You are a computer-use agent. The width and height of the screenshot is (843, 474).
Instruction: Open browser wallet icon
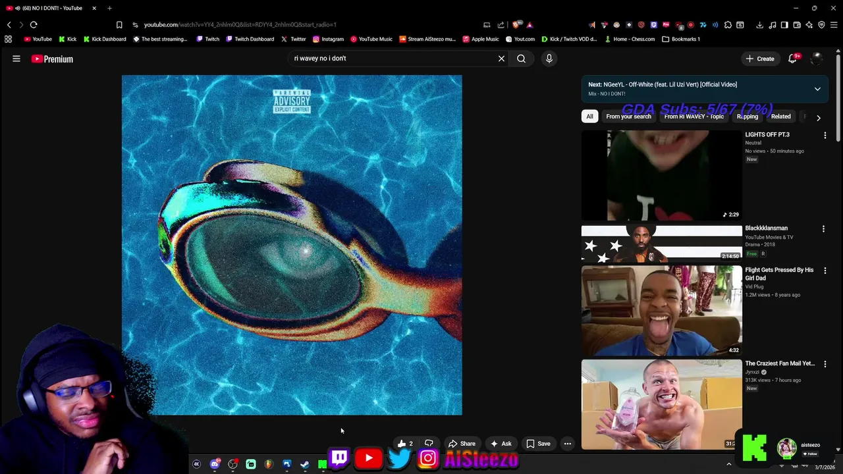(x=797, y=25)
